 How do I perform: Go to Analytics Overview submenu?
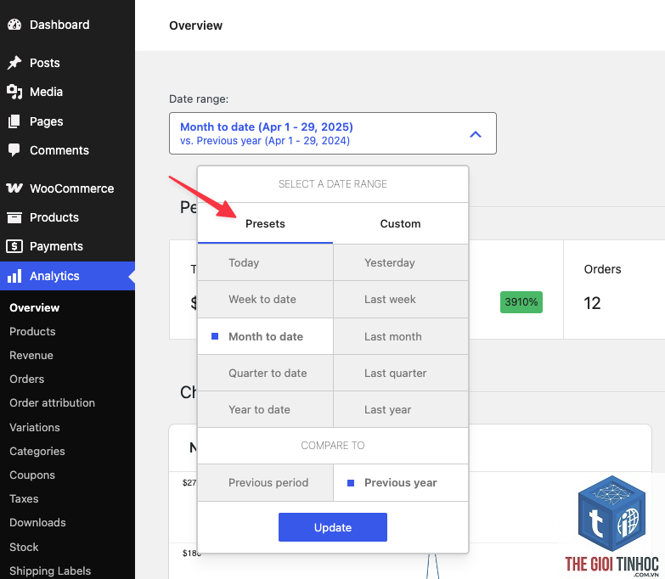tap(34, 307)
